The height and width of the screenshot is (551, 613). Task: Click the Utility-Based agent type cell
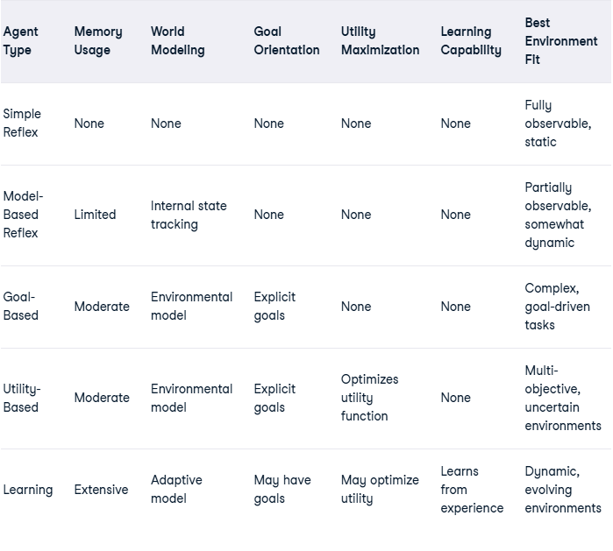tap(22, 398)
